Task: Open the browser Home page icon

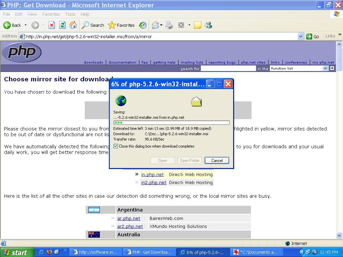Action: (x=73, y=25)
